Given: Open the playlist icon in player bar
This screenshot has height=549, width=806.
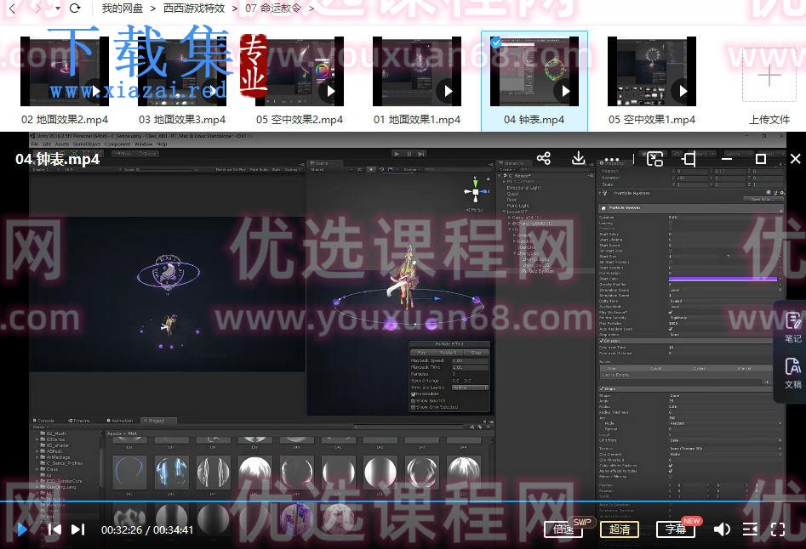Looking at the screenshot, I should pos(750,529).
